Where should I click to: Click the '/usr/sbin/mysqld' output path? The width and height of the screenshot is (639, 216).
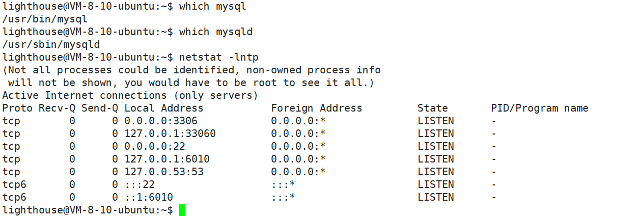pos(51,45)
